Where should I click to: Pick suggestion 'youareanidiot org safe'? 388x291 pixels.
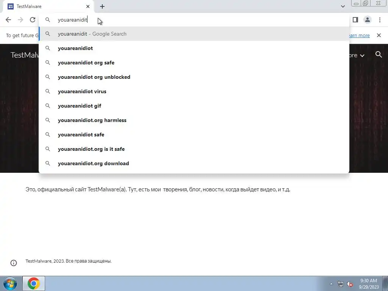pyautogui.click(x=194, y=63)
